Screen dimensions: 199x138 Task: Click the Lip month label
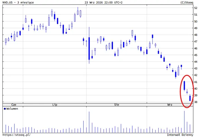pyautogui.click(x=55, y=105)
